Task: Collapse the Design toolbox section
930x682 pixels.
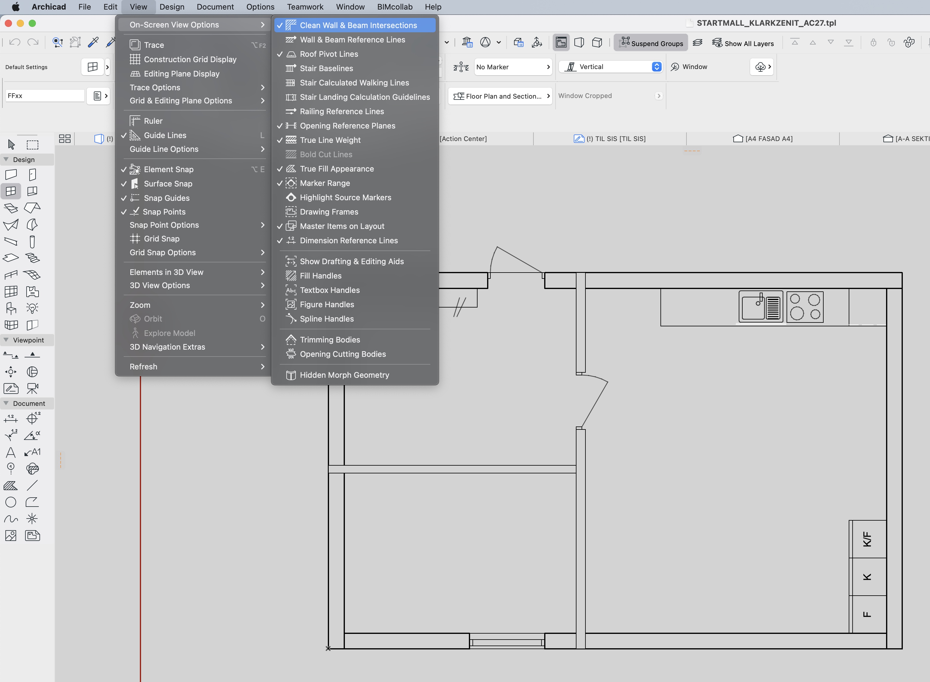Action: (x=6, y=159)
